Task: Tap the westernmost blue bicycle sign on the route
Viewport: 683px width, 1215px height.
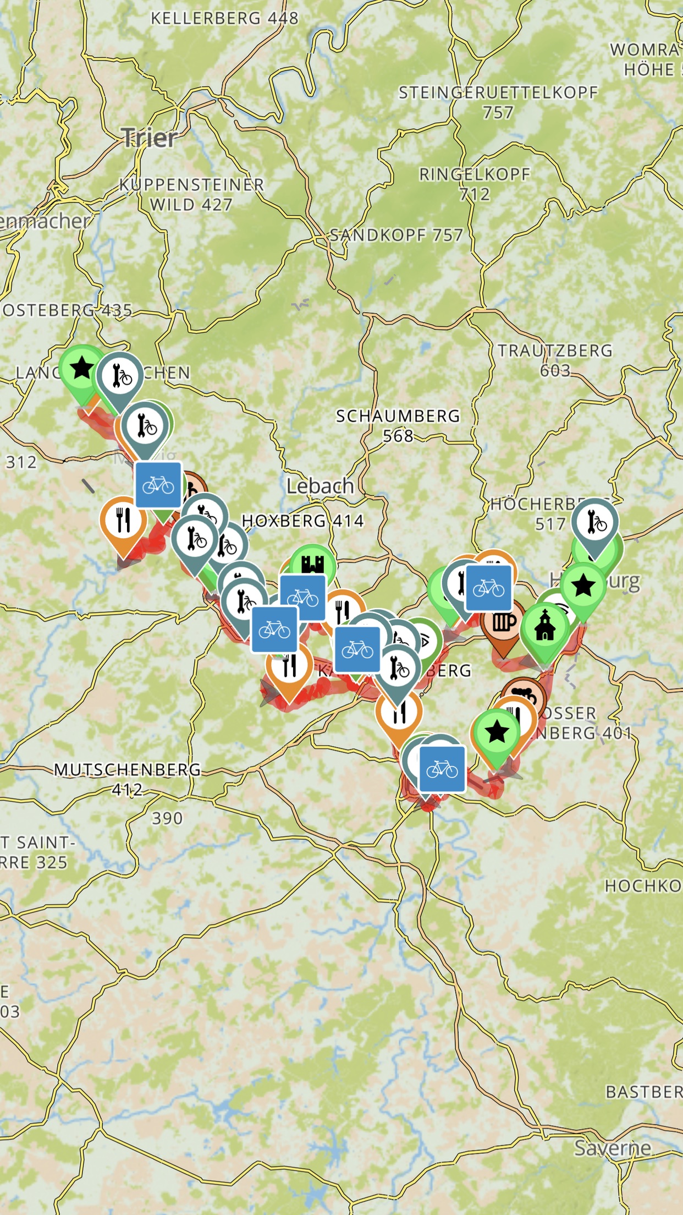Action: coord(158,485)
